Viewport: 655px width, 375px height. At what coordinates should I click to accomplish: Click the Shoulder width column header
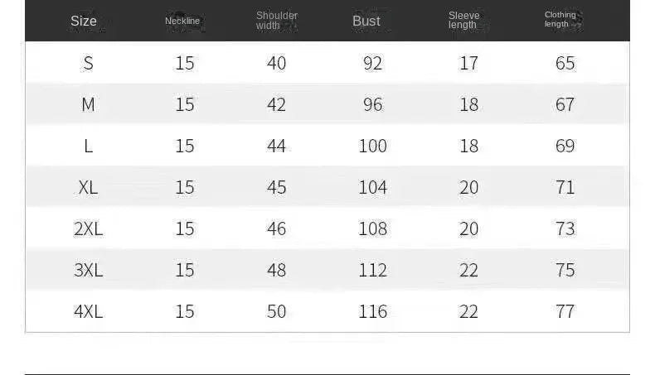[276, 21]
